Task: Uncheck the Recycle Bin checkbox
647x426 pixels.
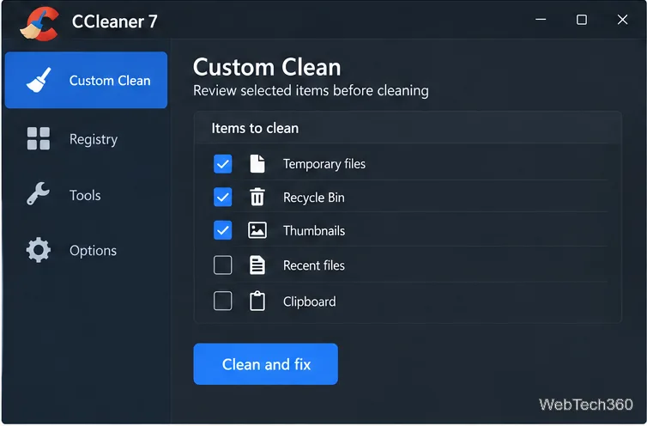Action: 223,197
